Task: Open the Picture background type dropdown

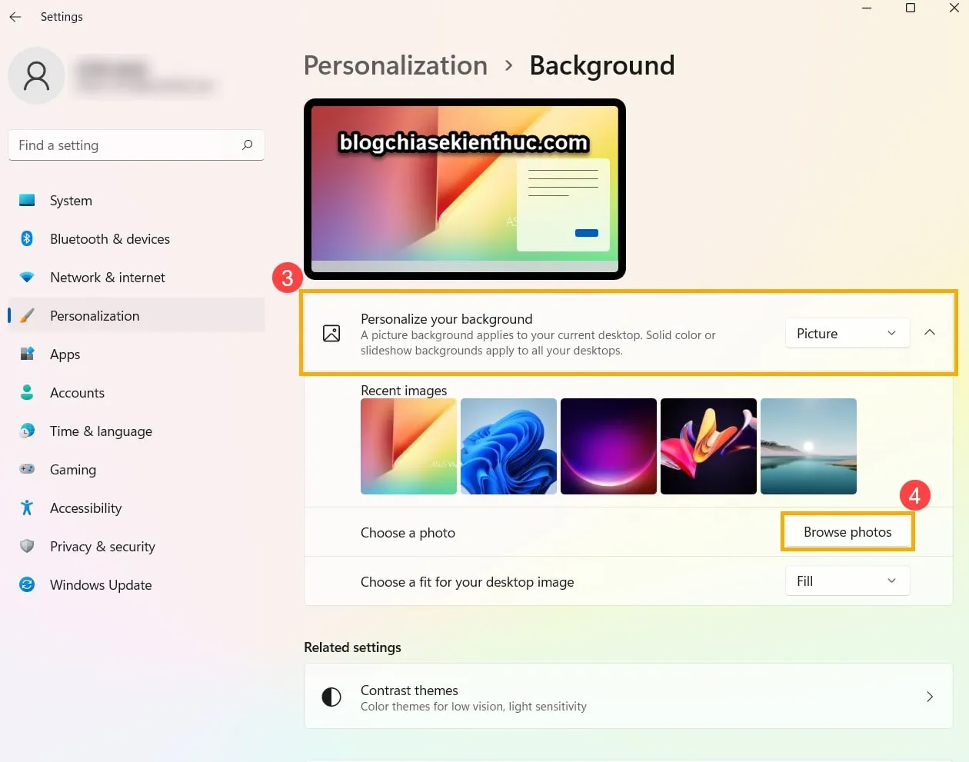Action: [847, 334]
